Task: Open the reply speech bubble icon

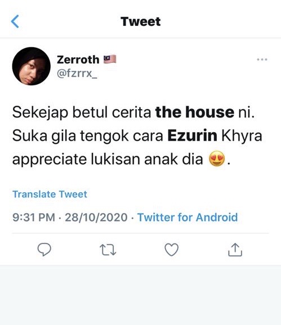Action: tap(44, 249)
